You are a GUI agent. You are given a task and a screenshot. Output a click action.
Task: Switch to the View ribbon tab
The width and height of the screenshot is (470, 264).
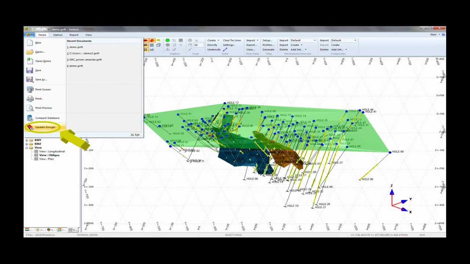click(x=88, y=35)
